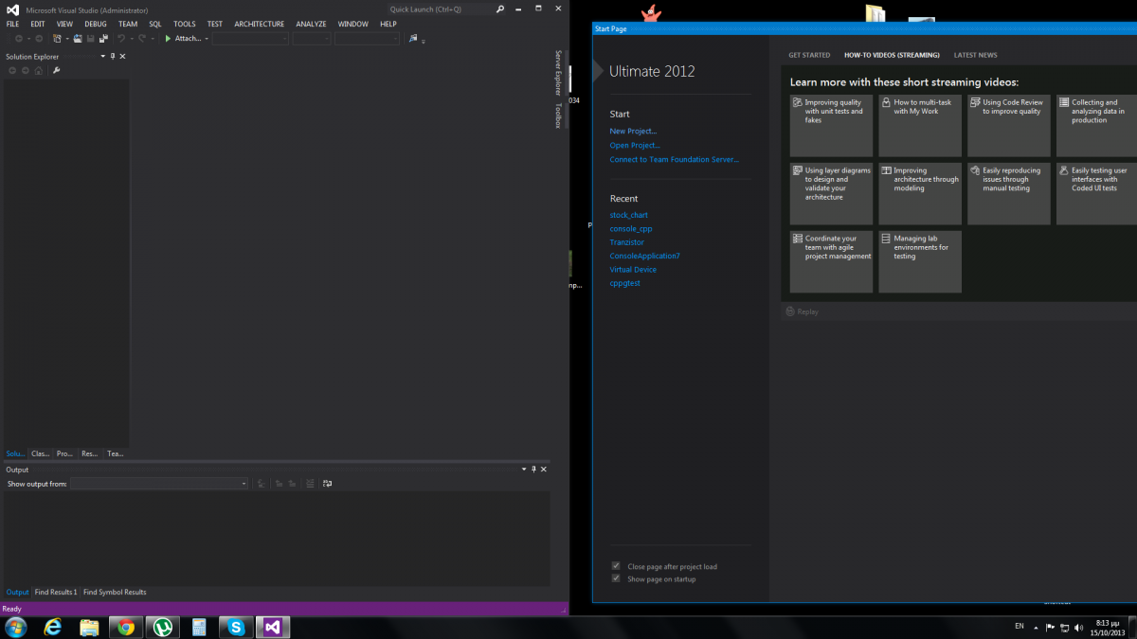
Task: Click the Go to Previous Message icon in Output
Action: (x=279, y=484)
